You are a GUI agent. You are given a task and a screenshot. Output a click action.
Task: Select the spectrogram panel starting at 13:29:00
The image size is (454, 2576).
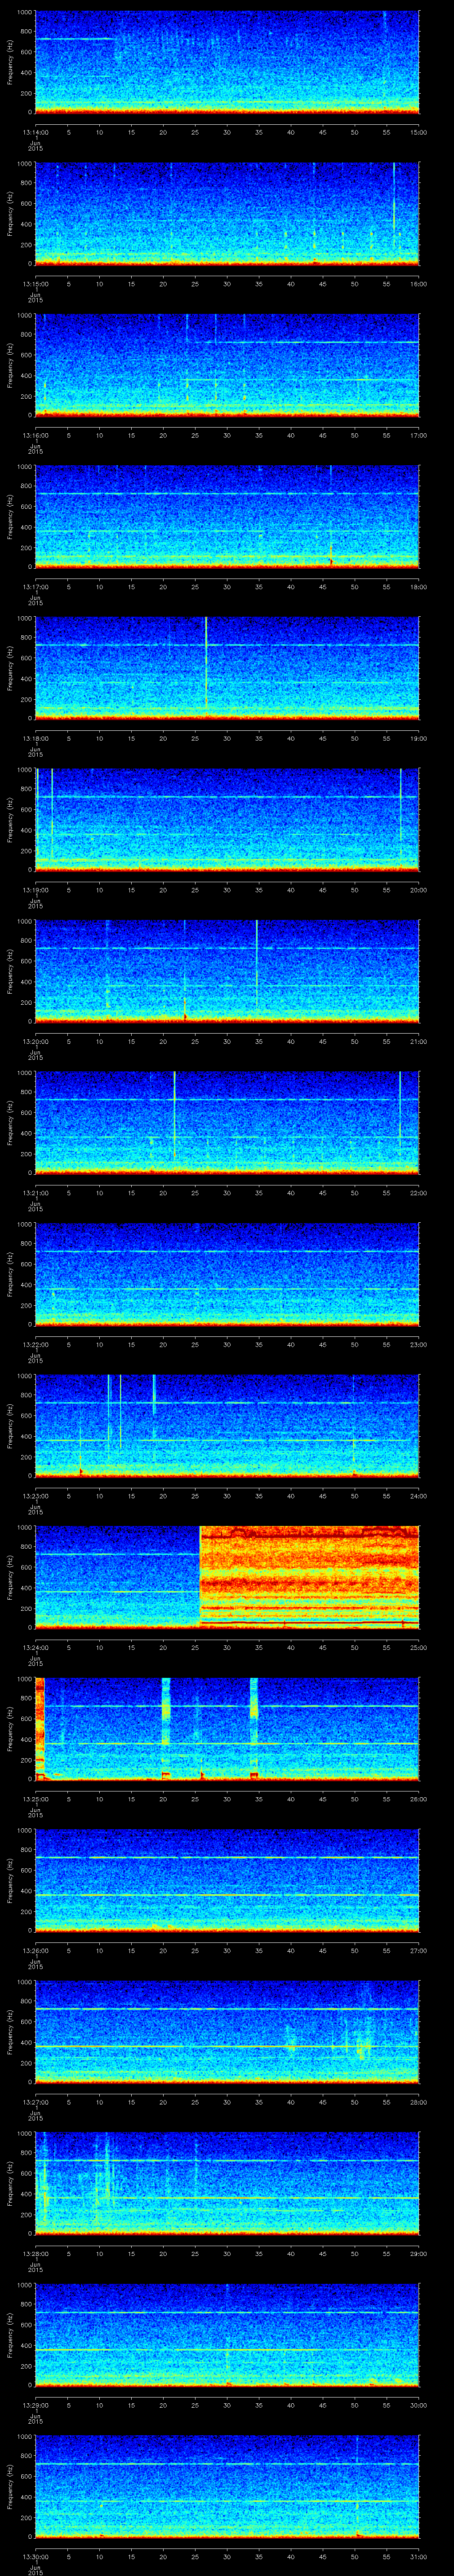227,2335
